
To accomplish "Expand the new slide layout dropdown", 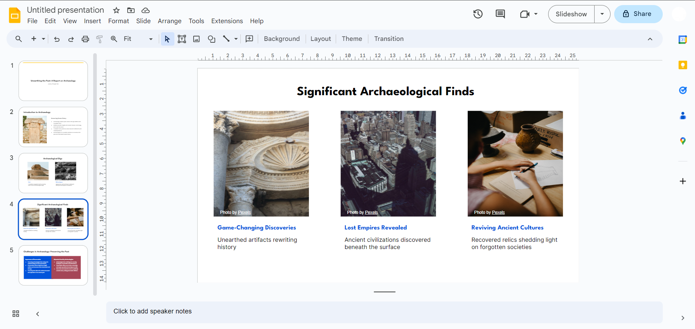I will [x=44, y=39].
